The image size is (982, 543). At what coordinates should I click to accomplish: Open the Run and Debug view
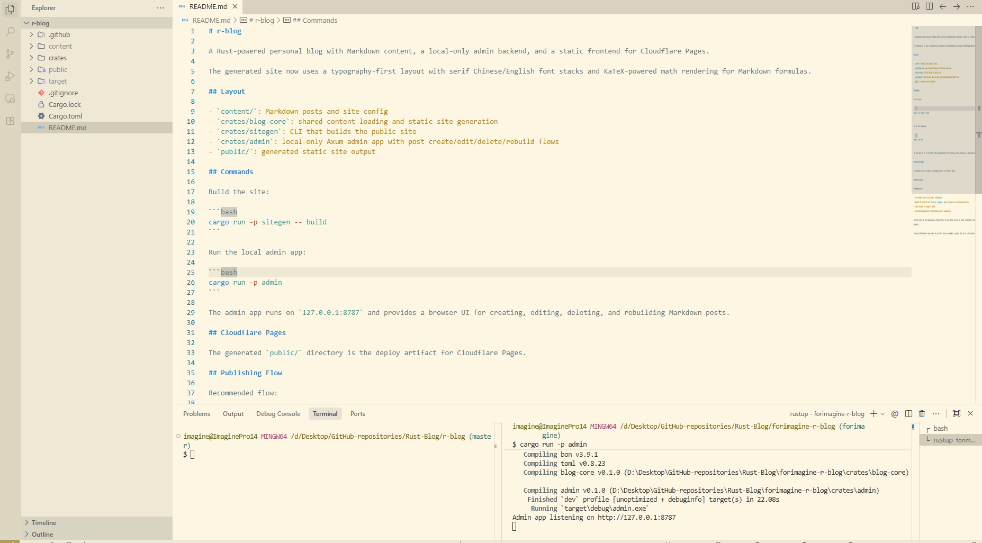pos(10,76)
